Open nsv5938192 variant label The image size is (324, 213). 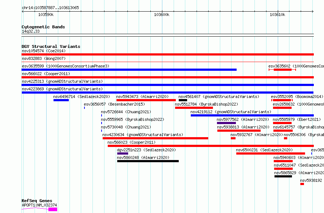tap(311, 180)
